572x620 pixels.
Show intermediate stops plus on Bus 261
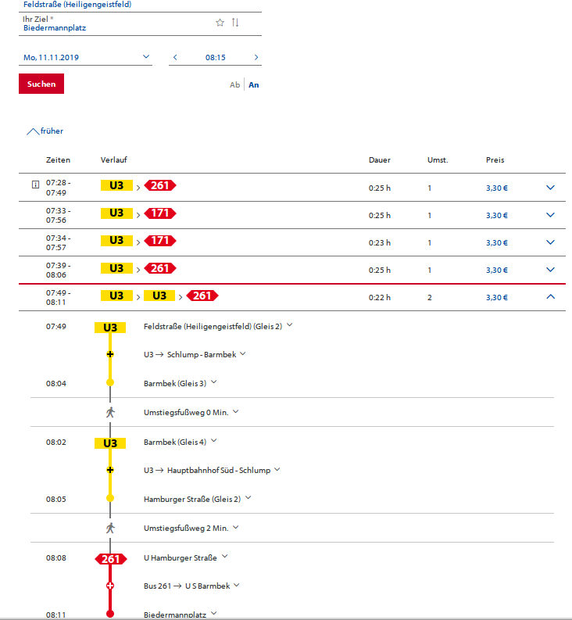[x=110, y=586]
